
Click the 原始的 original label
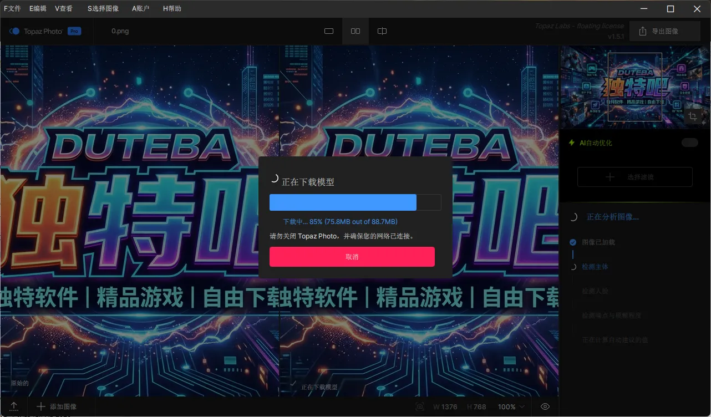tap(19, 383)
